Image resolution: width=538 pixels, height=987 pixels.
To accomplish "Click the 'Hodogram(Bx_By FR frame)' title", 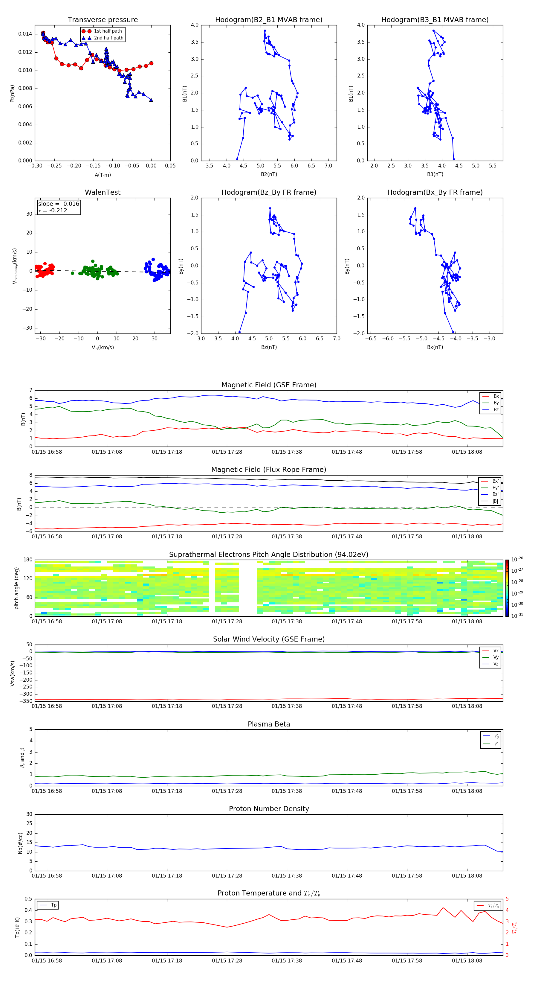I will 435,192.
